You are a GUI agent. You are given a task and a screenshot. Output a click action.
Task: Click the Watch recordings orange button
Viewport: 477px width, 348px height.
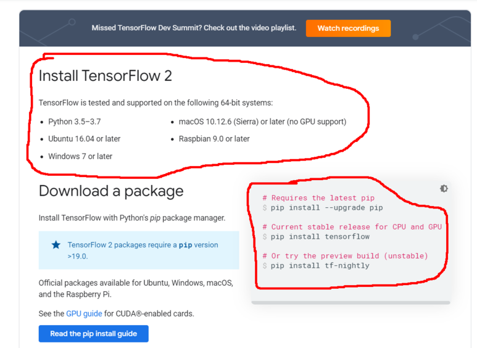point(348,28)
